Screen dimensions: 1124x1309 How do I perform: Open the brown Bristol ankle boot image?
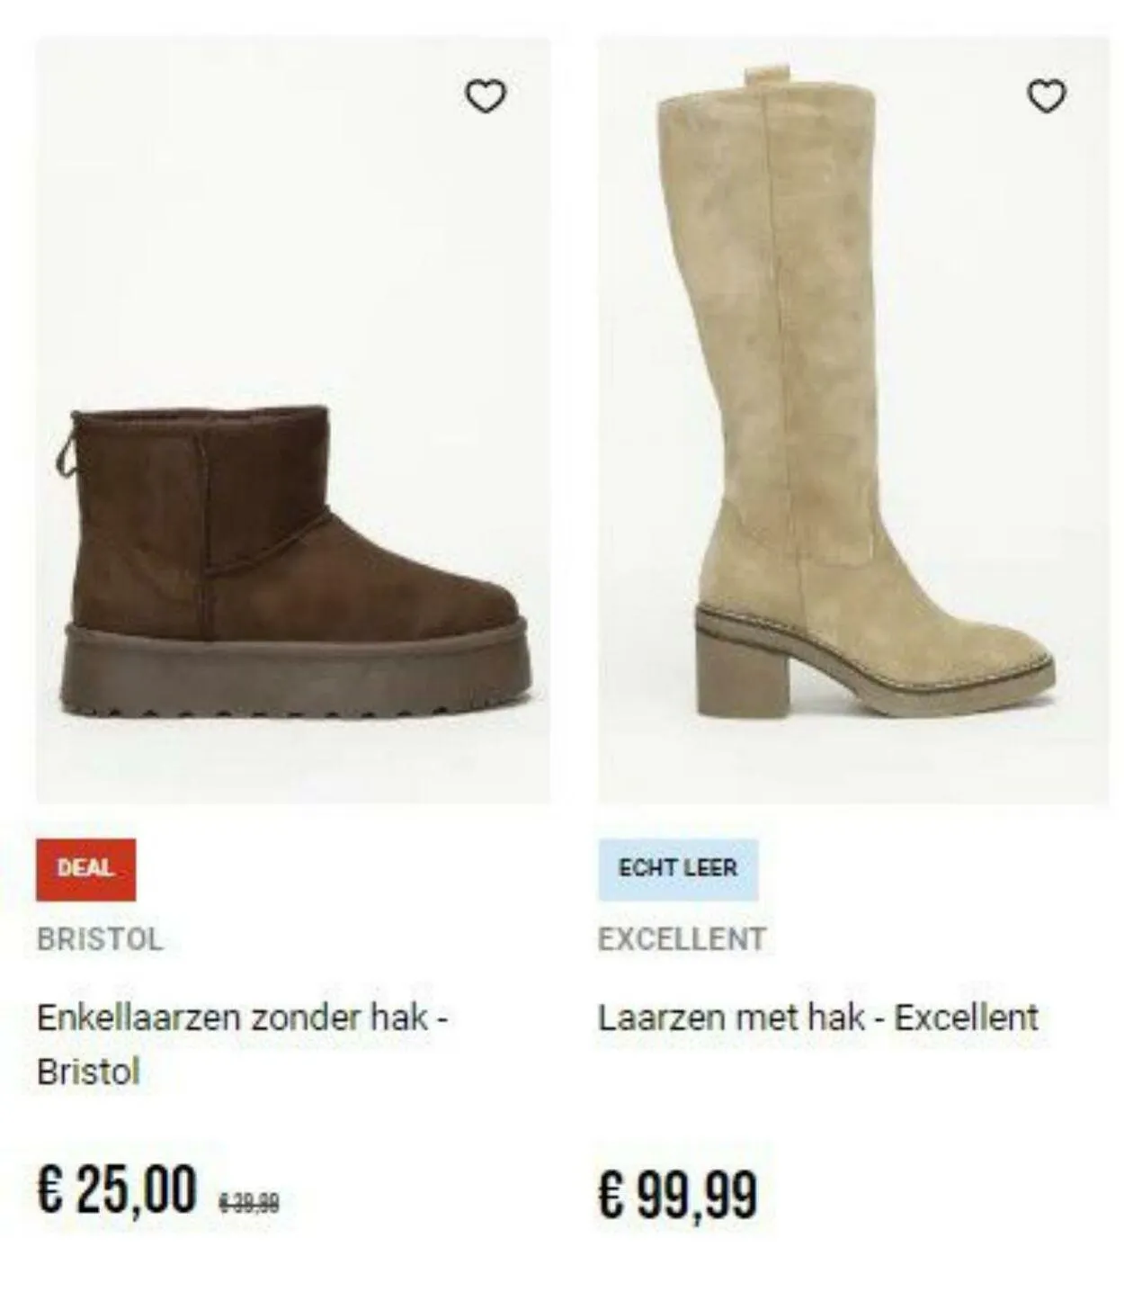(x=293, y=419)
